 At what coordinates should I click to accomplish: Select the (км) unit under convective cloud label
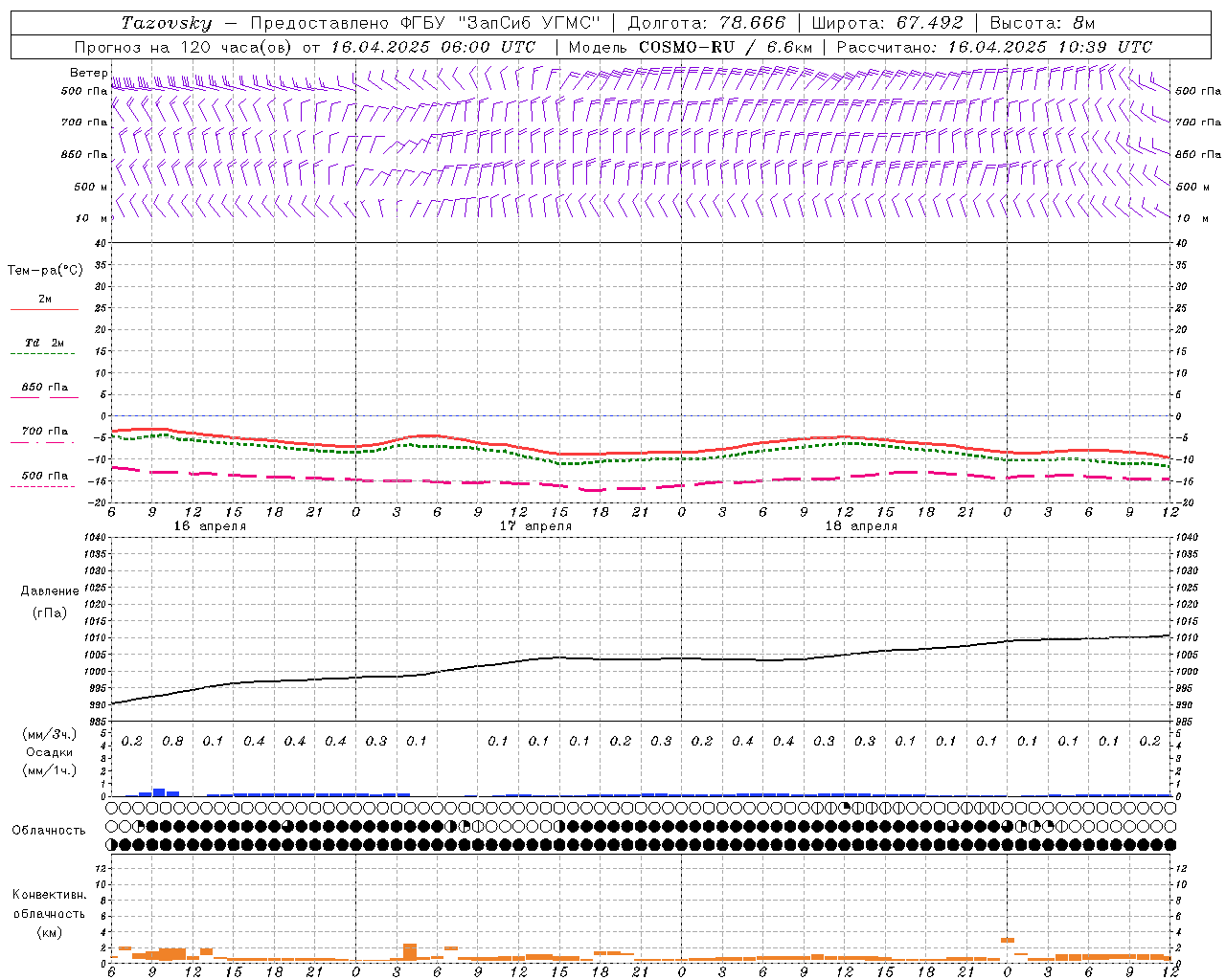click(x=49, y=932)
